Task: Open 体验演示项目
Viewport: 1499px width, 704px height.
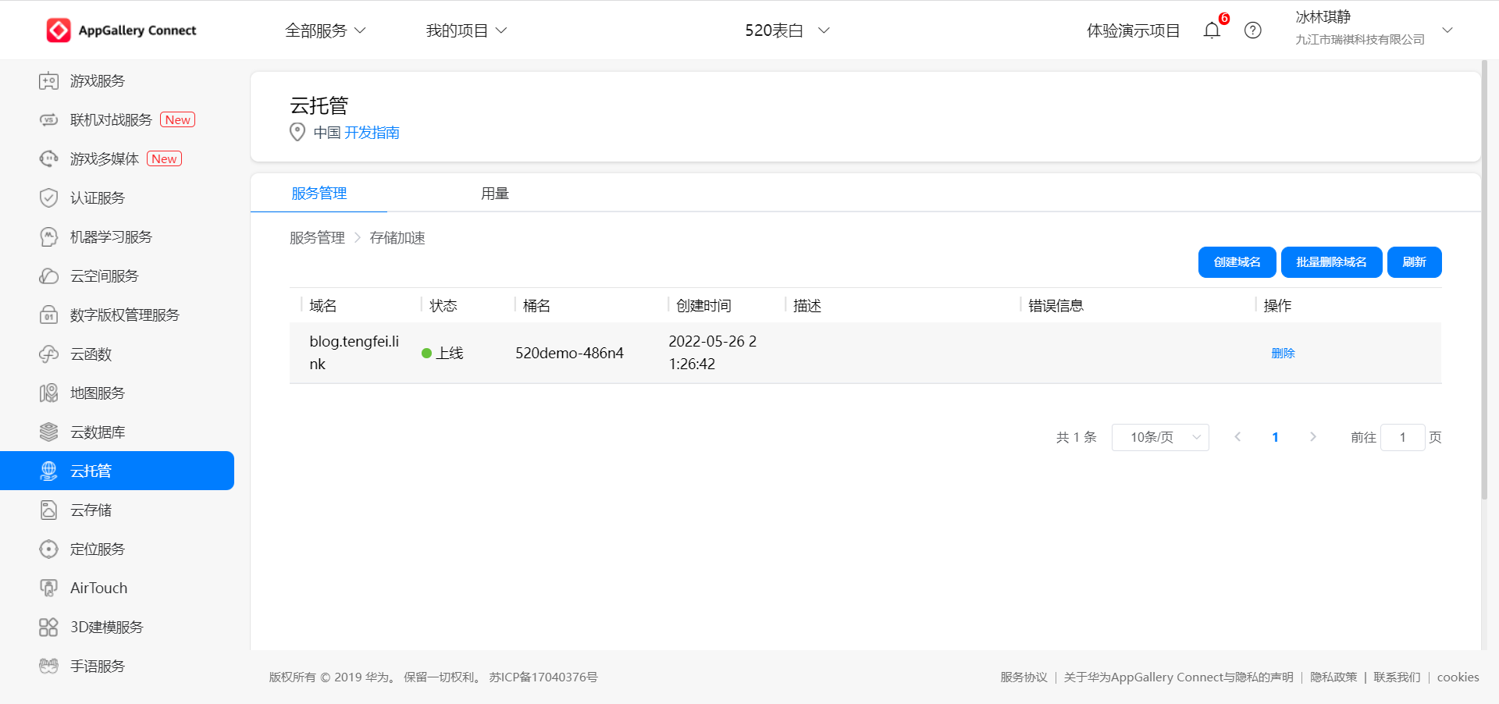Action: (x=1133, y=30)
